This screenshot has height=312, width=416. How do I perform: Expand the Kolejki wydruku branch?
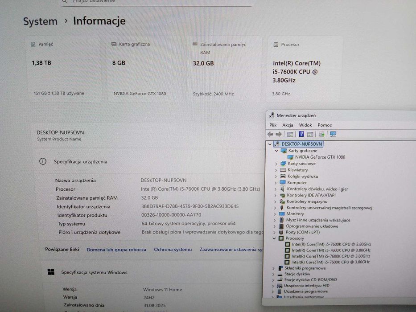coord(276,177)
